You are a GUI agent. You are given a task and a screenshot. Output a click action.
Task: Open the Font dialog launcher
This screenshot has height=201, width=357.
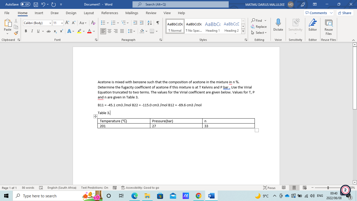pyautogui.click(x=96, y=40)
